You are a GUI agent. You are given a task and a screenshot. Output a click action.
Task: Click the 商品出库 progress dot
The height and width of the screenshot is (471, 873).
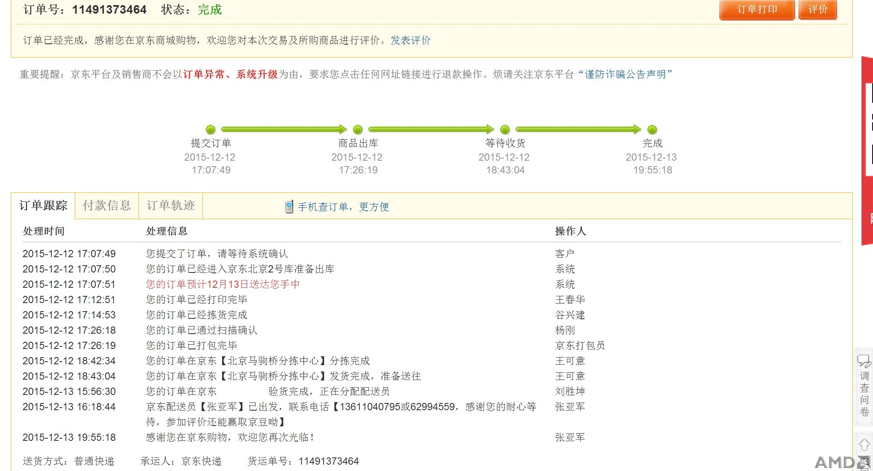point(358,130)
